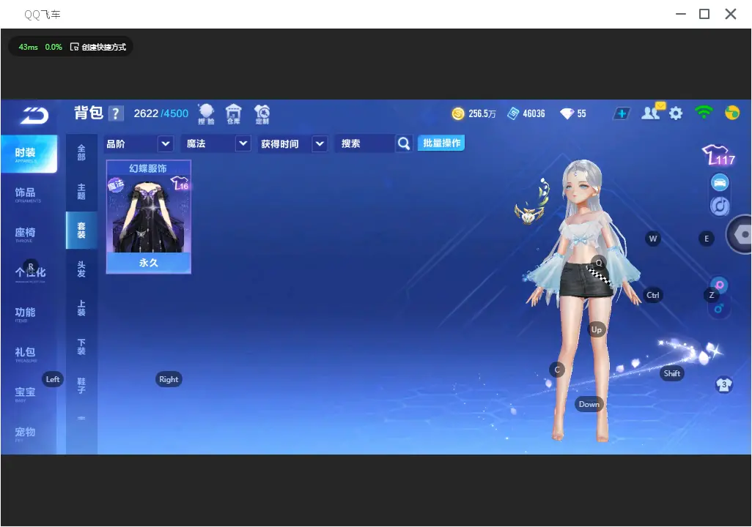Click the 魔法 badge on the outfit card

(x=116, y=184)
